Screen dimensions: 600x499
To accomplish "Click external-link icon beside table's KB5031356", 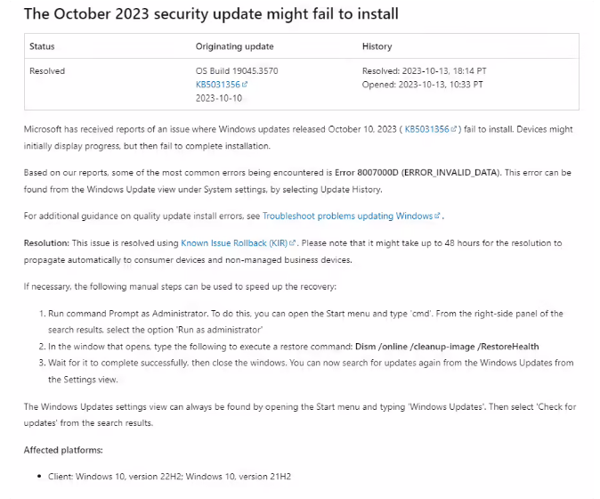I will tap(245, 85).
